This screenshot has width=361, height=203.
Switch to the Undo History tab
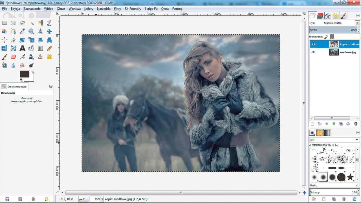[336, 16]
